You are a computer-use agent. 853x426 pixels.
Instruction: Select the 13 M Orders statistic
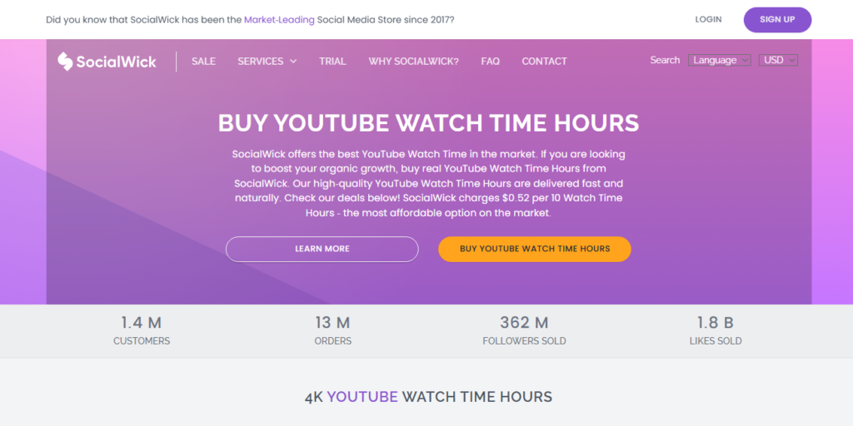click(332, 330)
